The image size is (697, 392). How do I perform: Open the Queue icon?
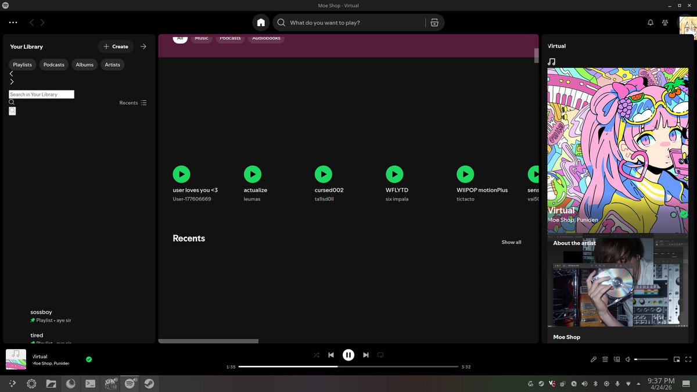click(x=605, y=359)
